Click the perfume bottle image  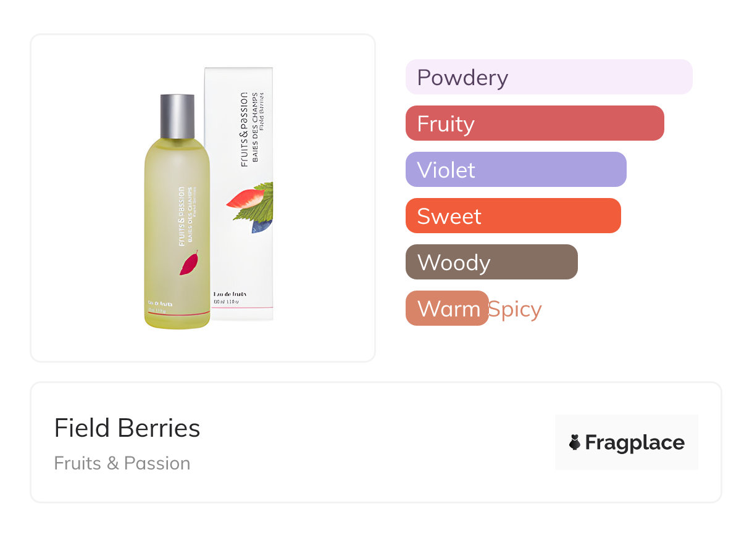[x=177, y=234]
